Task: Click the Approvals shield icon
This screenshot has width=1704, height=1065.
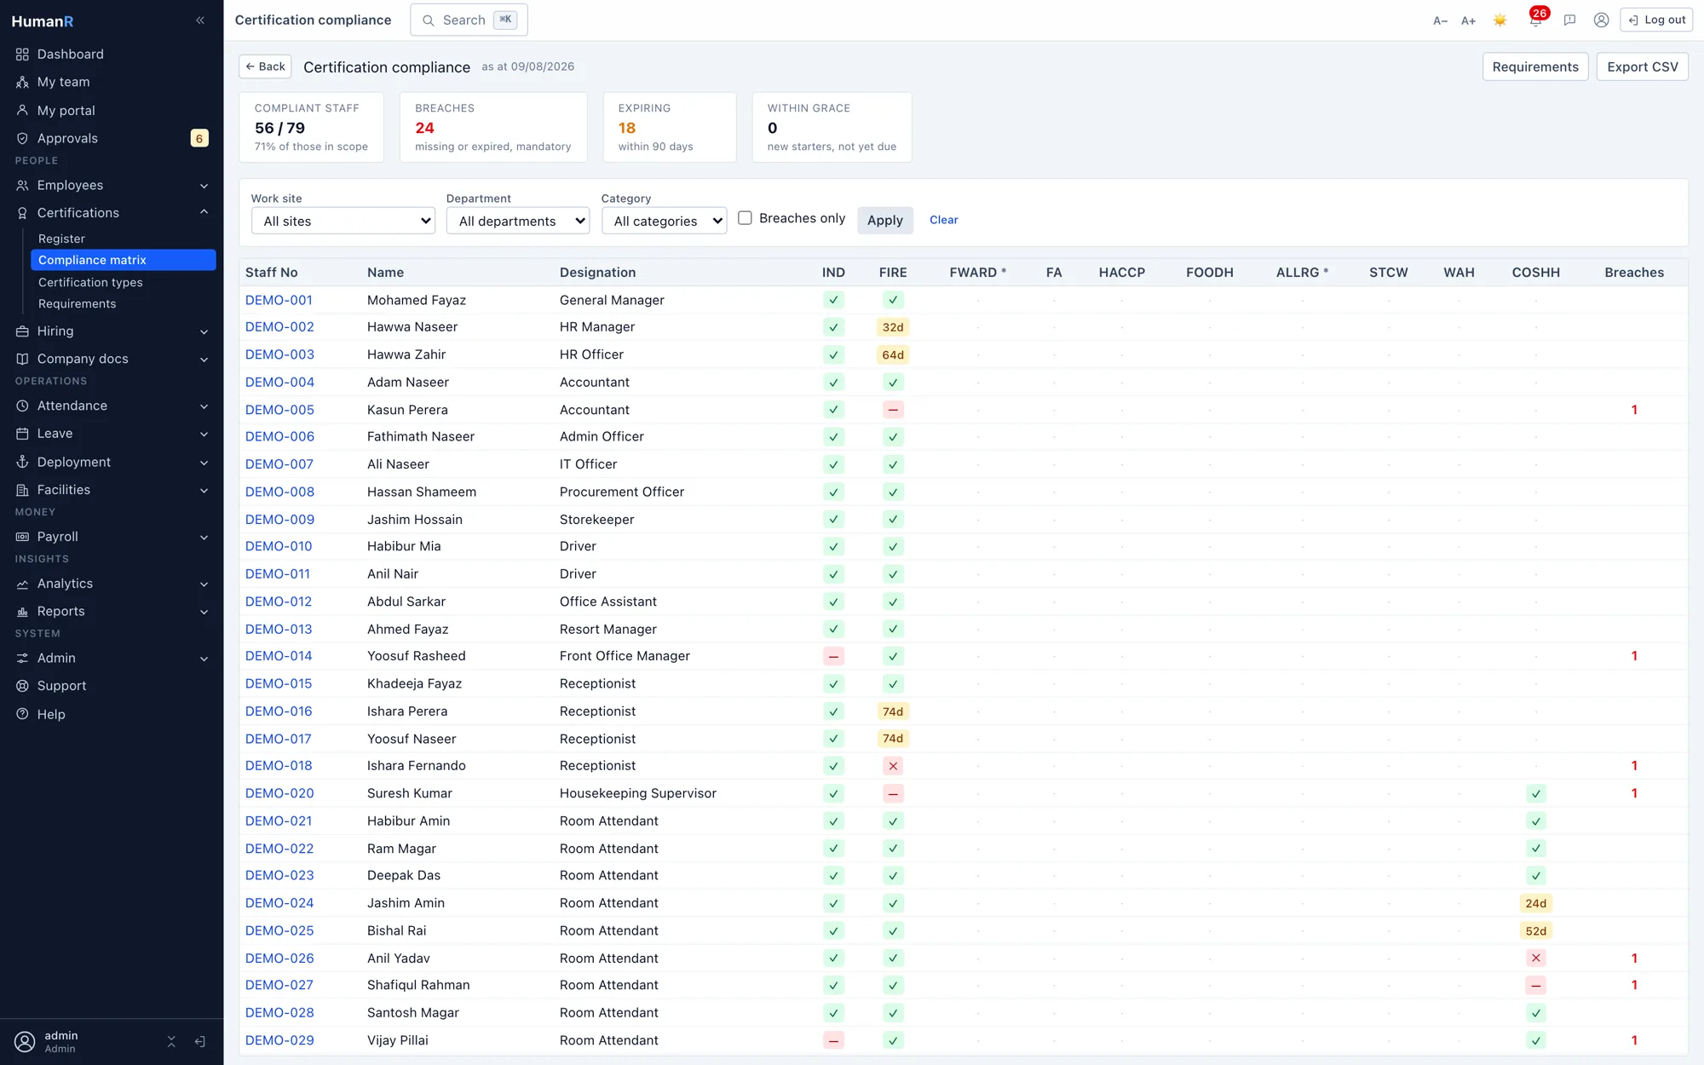Action: [22, 138]
